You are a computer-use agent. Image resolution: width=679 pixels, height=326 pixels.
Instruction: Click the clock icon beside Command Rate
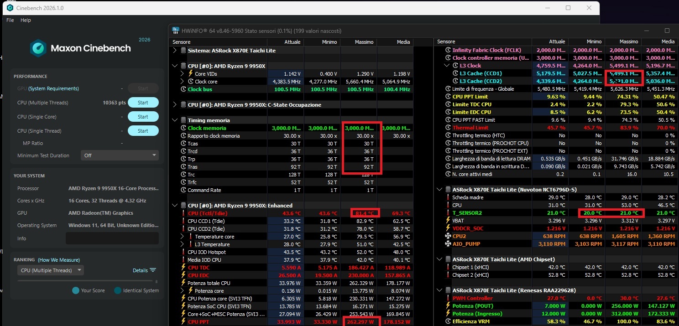183,190
